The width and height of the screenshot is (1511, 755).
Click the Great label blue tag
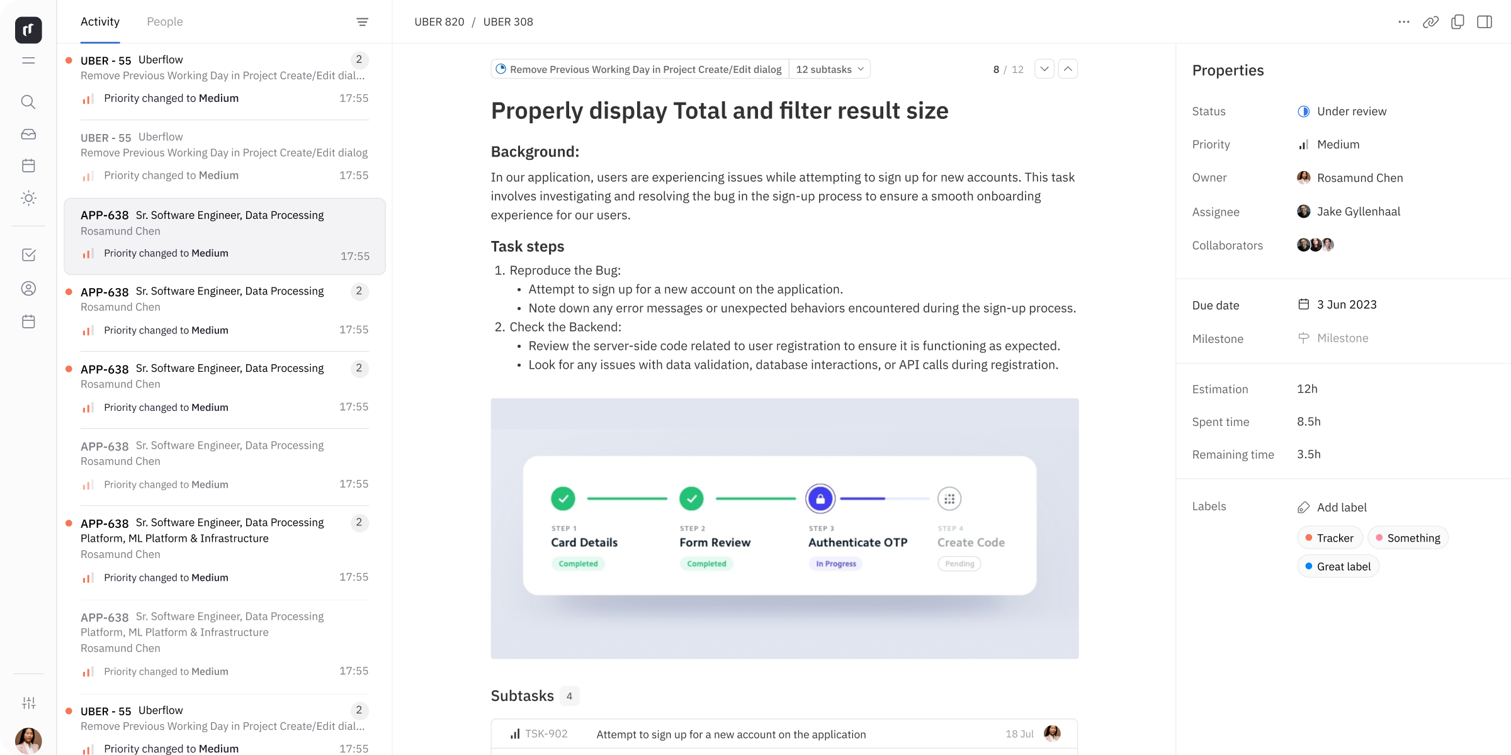click(x=1337, y=566)
